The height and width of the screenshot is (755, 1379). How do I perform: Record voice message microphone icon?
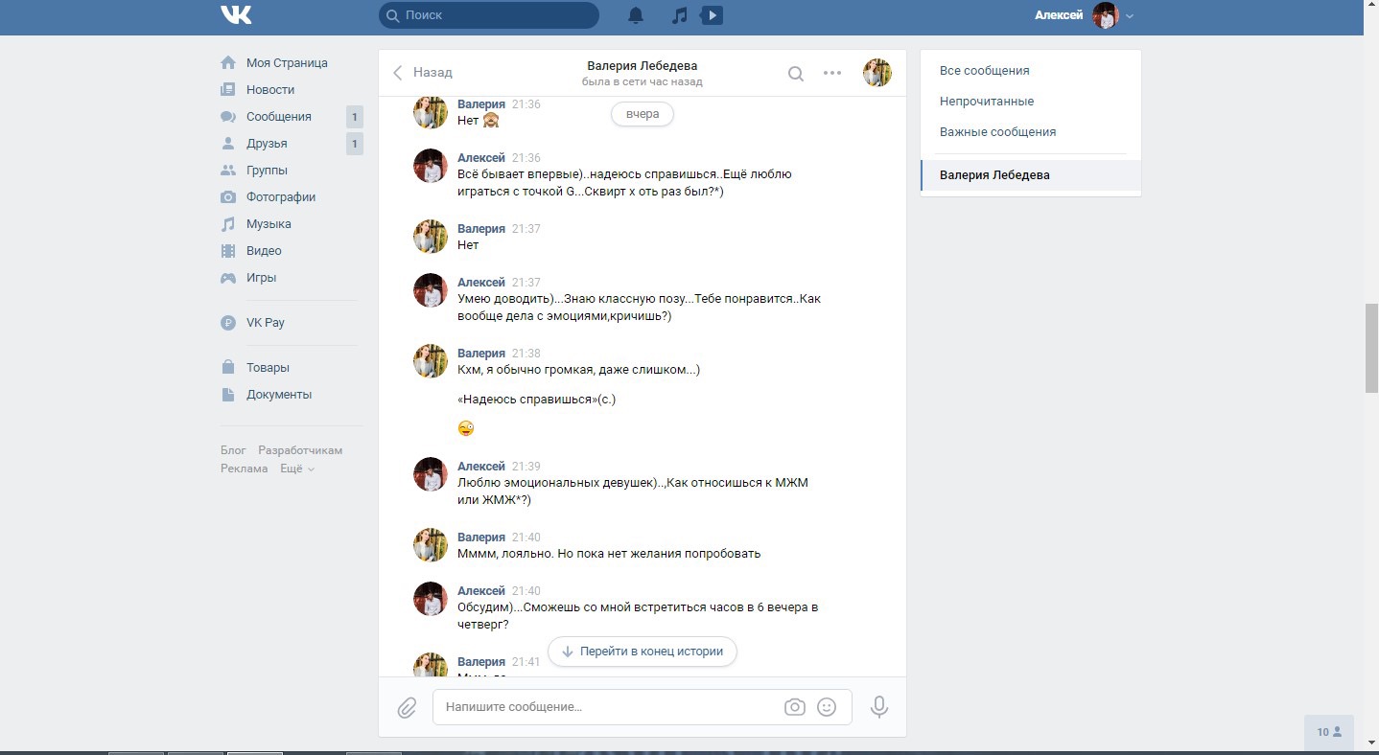878,707
